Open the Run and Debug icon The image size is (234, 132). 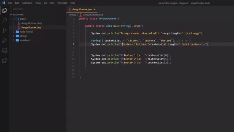[4, 41]
